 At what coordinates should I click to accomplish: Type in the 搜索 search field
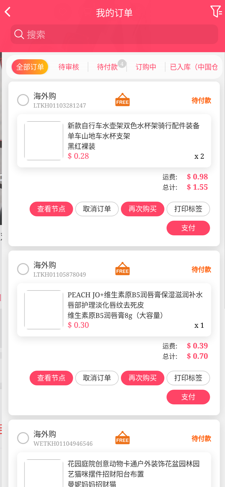pyautogui.click(x=120, y=35)
